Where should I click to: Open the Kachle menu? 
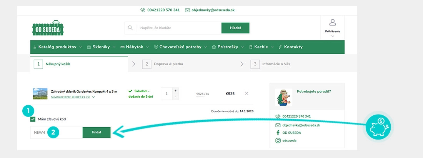click(x=261, y=47)
